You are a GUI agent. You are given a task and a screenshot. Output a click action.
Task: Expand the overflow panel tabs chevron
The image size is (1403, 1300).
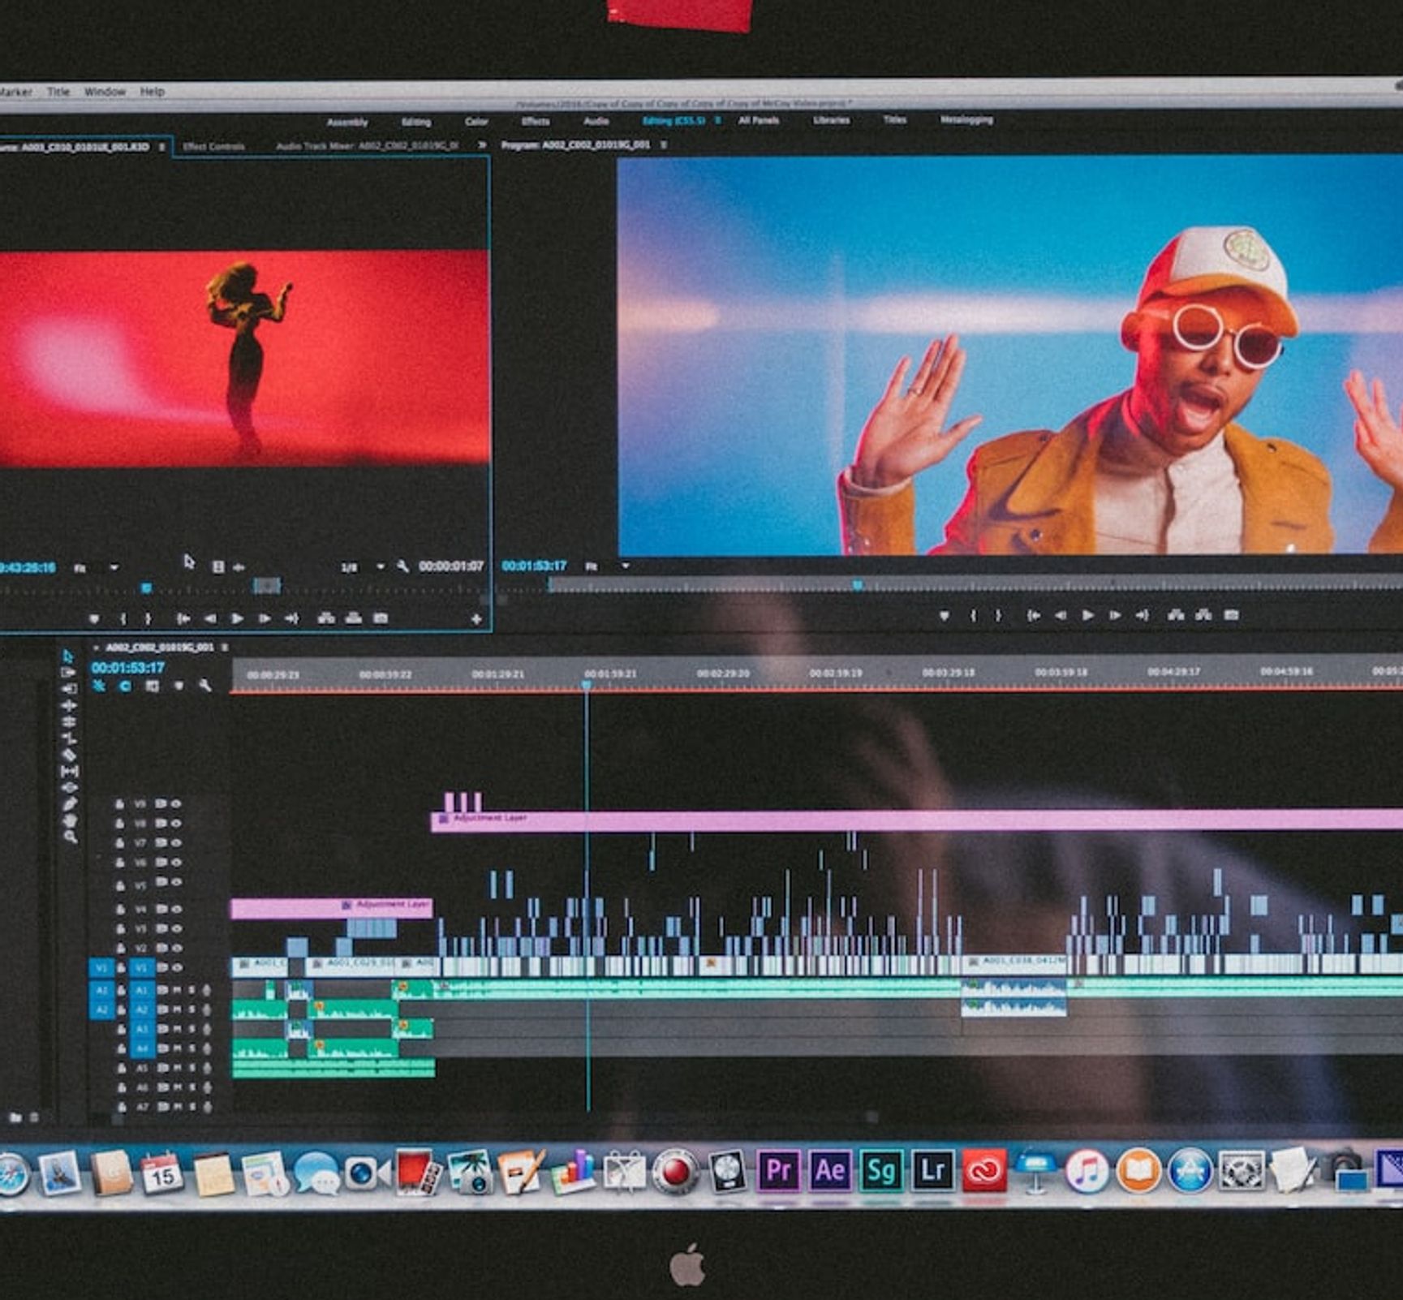(x=482, y=145)
